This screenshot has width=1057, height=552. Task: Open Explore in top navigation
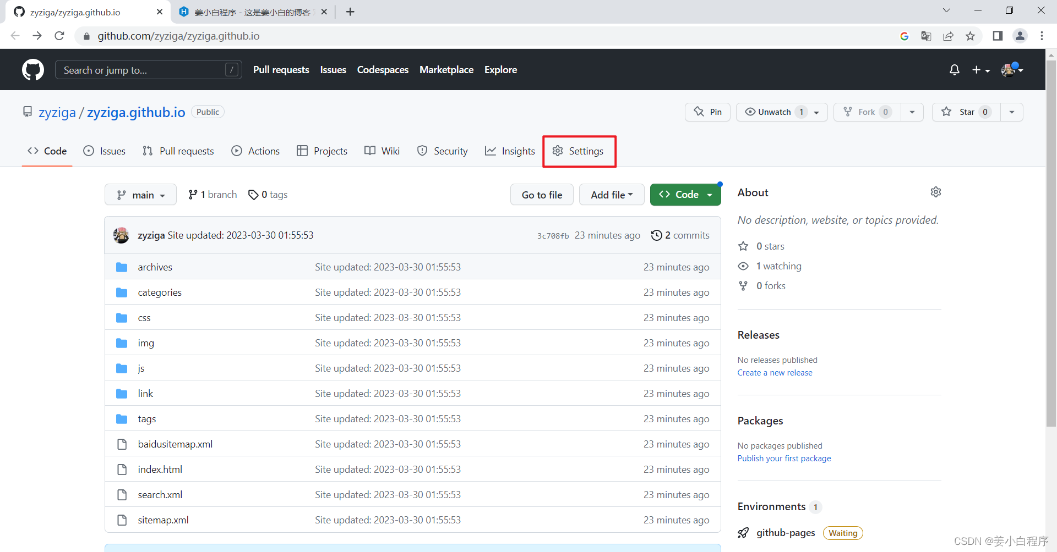coord(500,70)
